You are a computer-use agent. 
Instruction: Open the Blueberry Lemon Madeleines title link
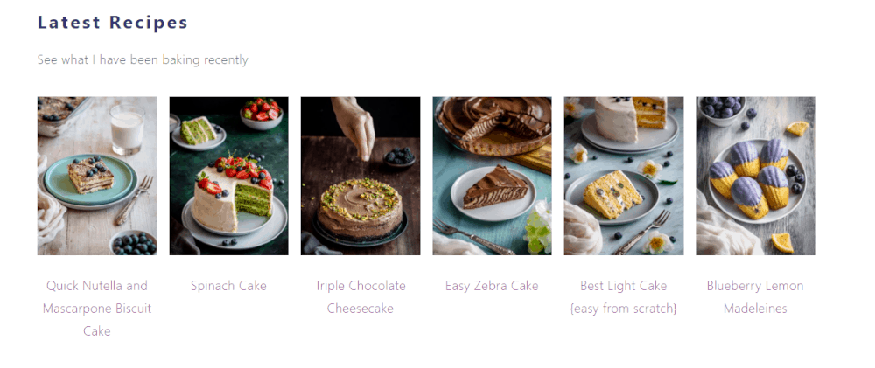coord(756,297)
